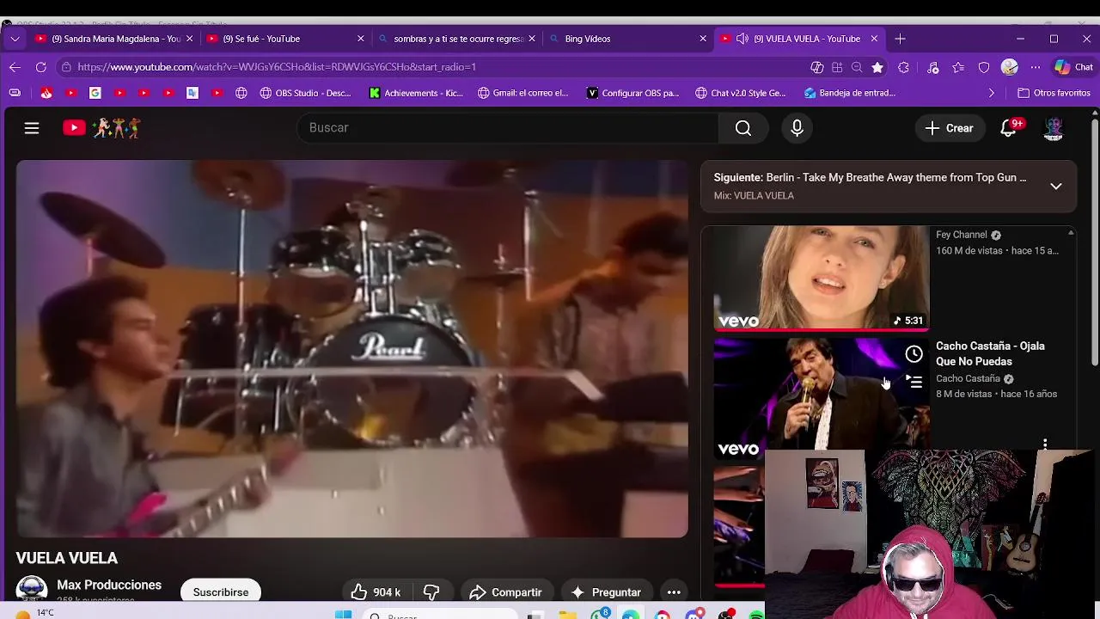
Task: Like the VUELA VUELA video
Action: (x=376, y=592)
